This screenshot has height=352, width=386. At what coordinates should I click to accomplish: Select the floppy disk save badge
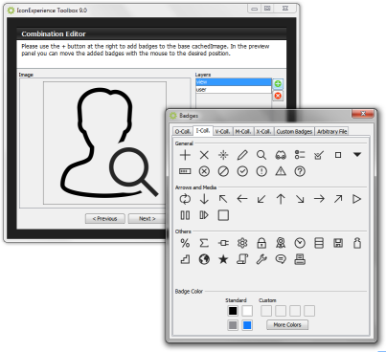pos(338,243)
